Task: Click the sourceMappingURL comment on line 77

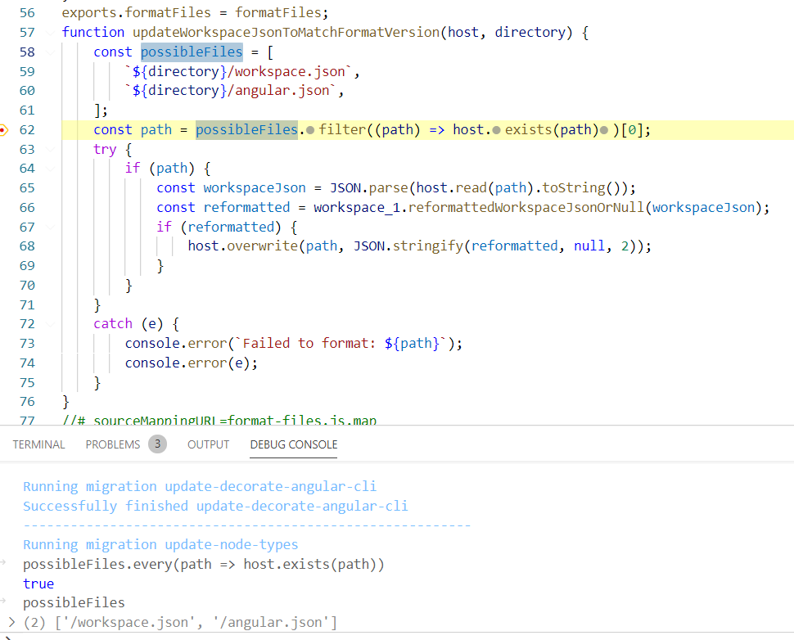Action: pos(219,420)
